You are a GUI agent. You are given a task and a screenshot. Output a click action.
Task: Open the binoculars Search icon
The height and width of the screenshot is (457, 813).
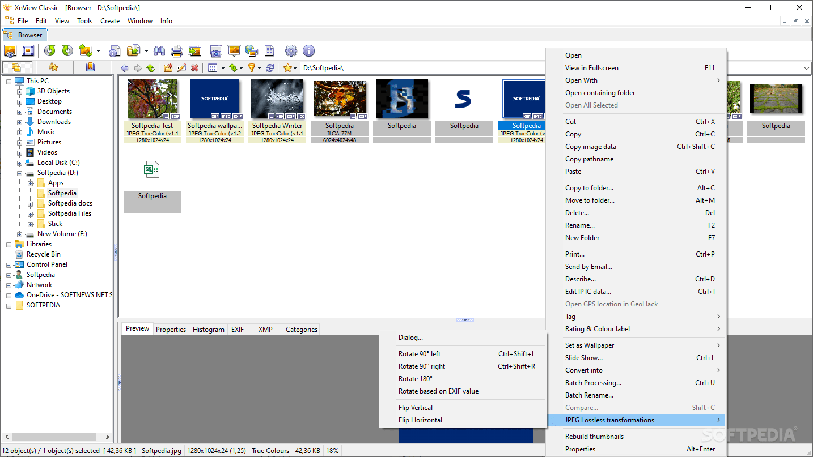click(159, 51)
